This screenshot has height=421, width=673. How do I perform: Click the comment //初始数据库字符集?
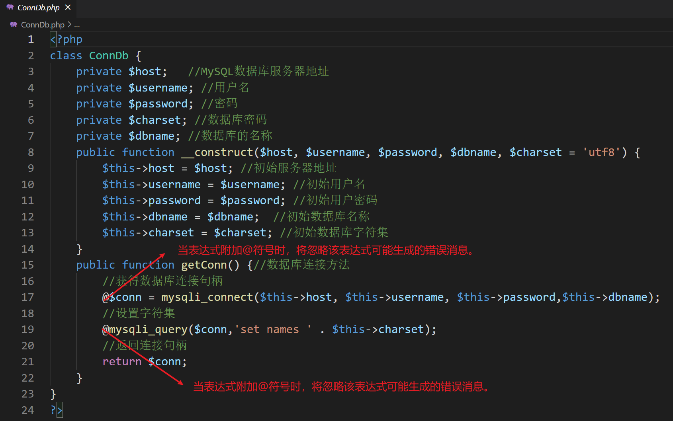click(334, 233)
